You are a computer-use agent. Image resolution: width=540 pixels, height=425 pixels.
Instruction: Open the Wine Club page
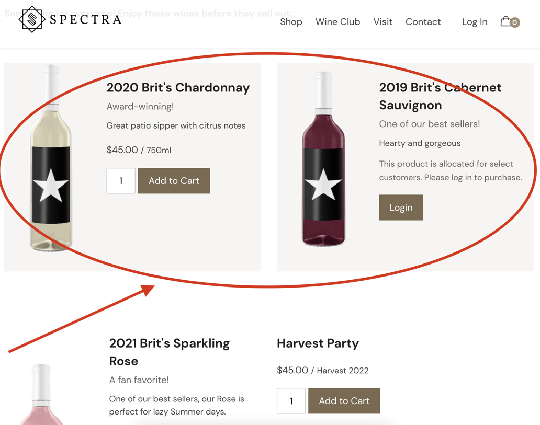pos(337,22)
